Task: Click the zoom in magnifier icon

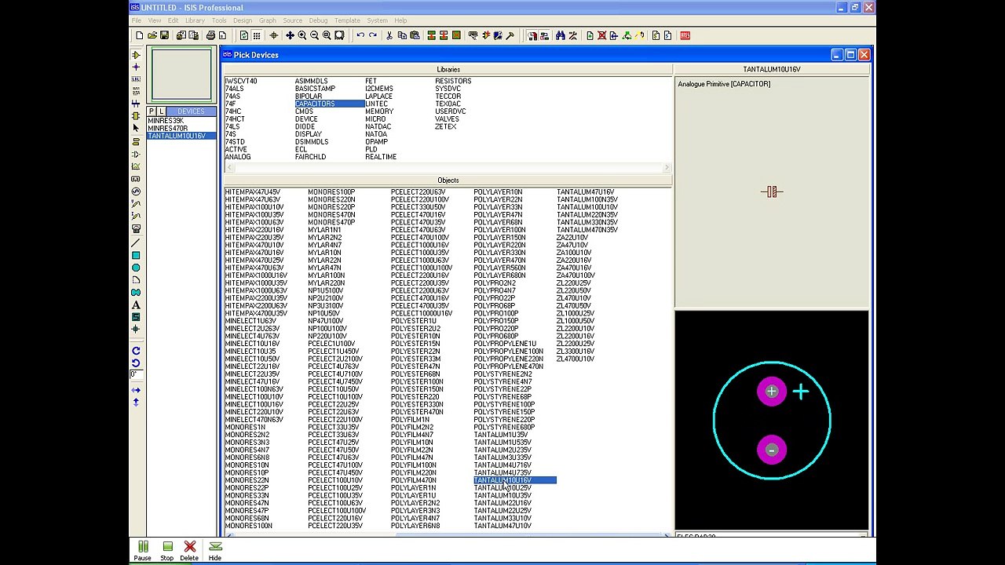Action: (x=301, y=35)
